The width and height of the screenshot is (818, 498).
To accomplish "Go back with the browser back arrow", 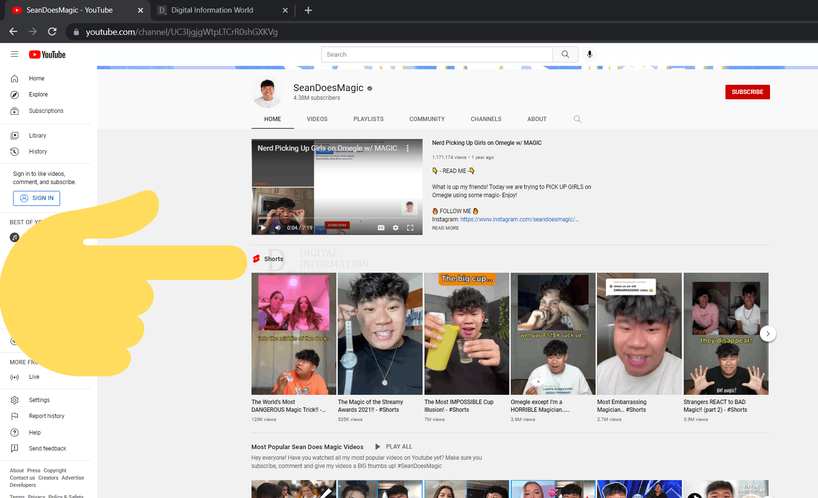I will click(13, 31).
